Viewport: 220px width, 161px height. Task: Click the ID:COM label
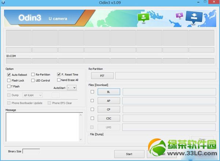[x=11, y=56]
